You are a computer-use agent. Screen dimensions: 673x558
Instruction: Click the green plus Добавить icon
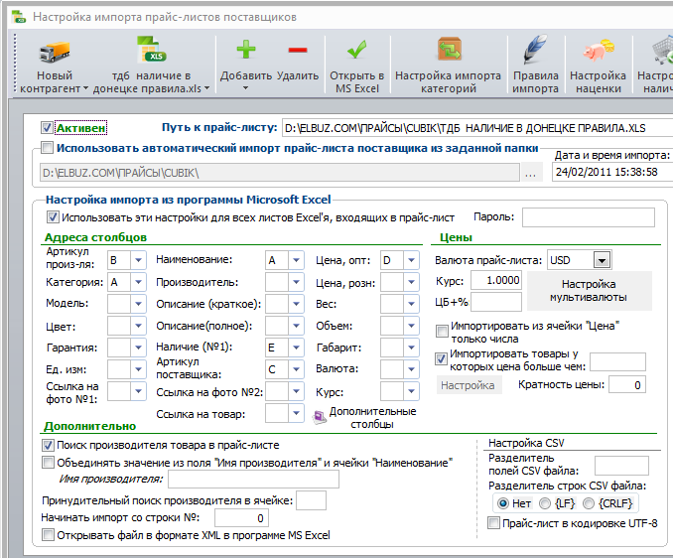click(246, 50)
